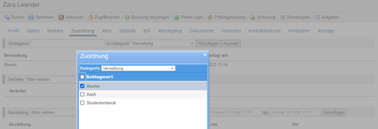The height and width of the screenshot is (129, 378).
Task: Check the Studentenbeirat checkbox
Action: 82,103
